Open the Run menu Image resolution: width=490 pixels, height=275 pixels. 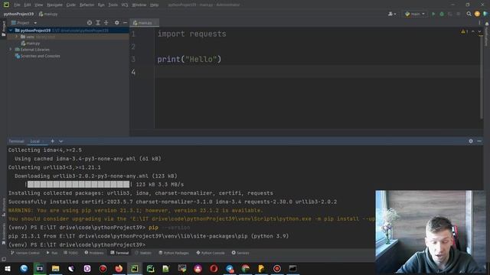[x=101, y=5]
